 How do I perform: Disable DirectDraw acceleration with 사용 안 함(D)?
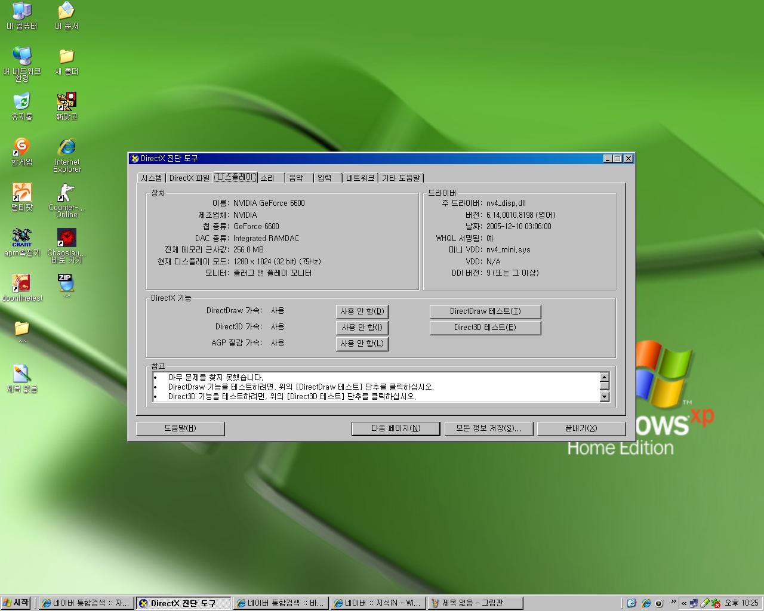(362, 311)
